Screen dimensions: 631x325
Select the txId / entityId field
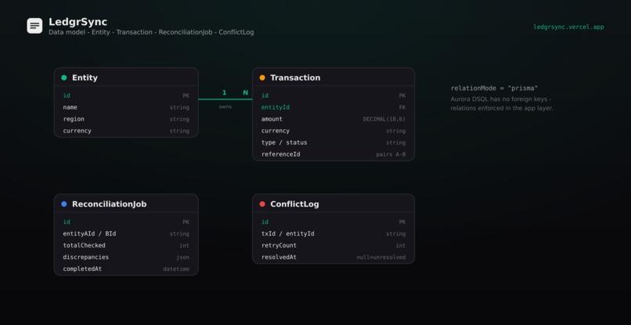[334, 233]
